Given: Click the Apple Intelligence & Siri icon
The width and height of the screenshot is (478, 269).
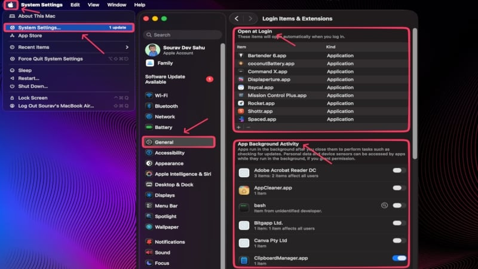Looking at the screenshot, I should click(x=149, y=174).
